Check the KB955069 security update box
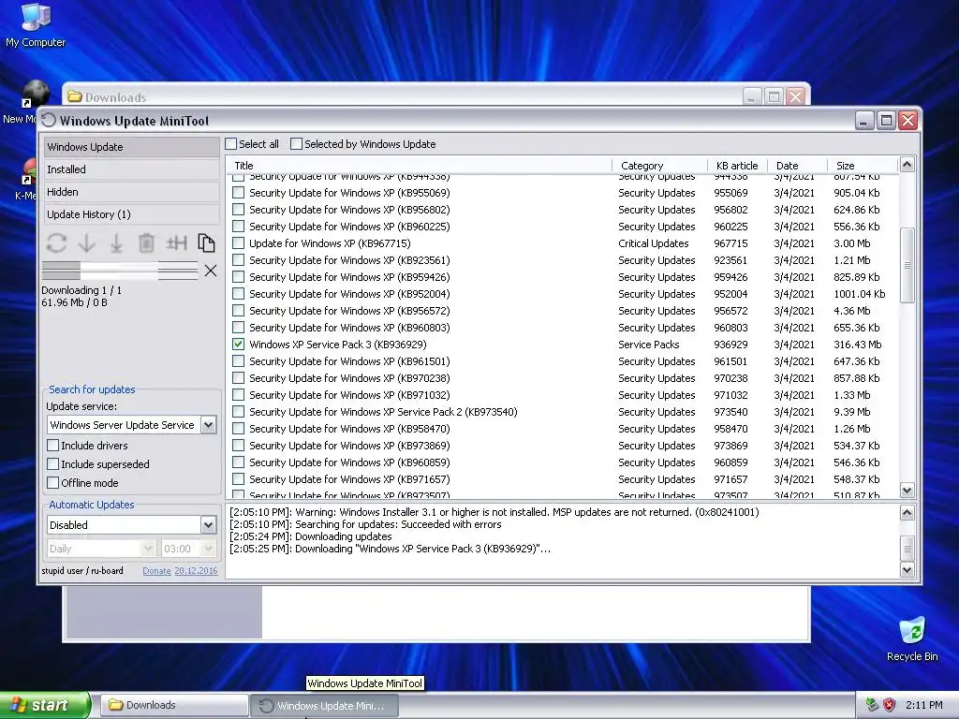The image size is (959, 719). (239, 193)
